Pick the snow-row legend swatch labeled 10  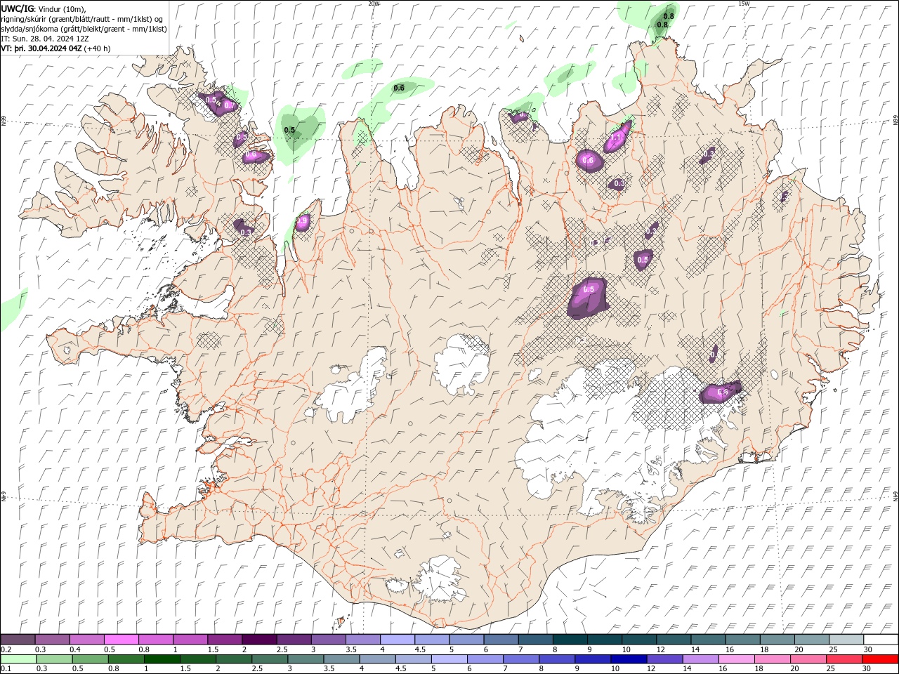[x=639, y=640]
